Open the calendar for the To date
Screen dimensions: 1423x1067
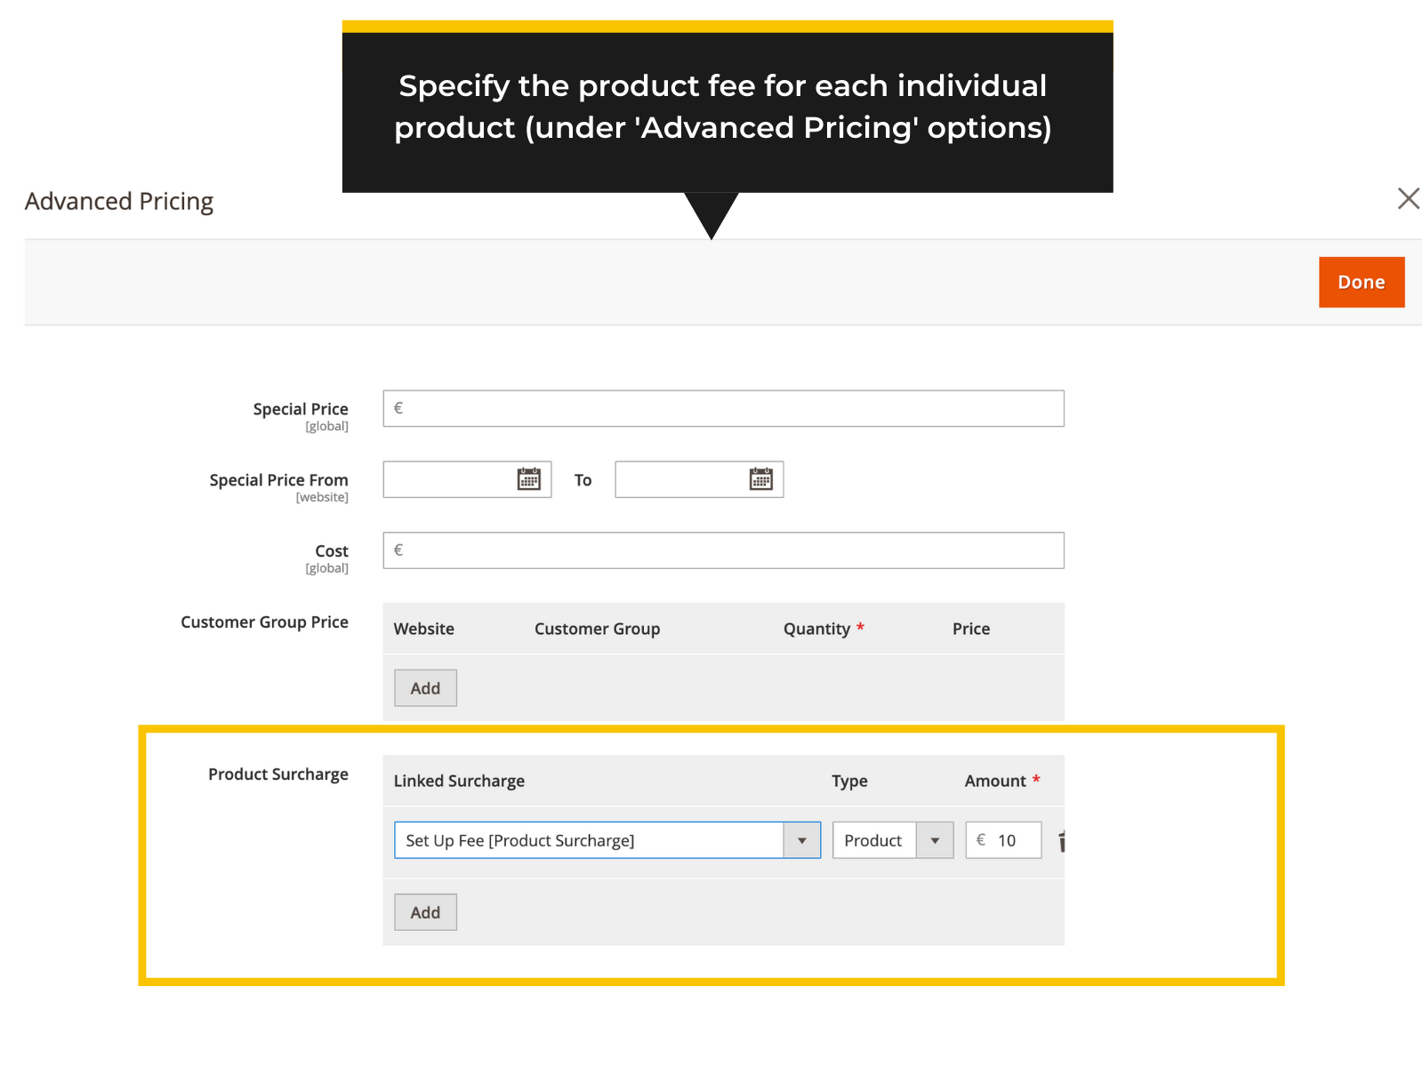coord(760,479)
